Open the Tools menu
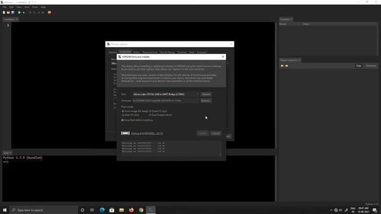Image resolution: width=381 pixels, height=214 pixels. [35, 7]
